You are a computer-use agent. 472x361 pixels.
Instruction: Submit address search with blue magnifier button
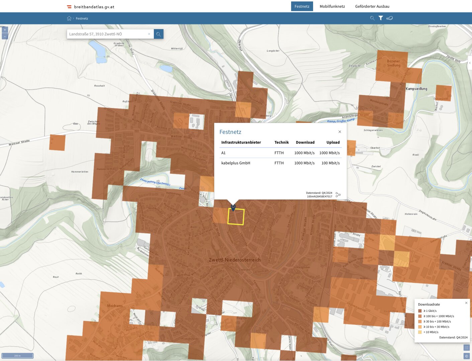[159, 34]
